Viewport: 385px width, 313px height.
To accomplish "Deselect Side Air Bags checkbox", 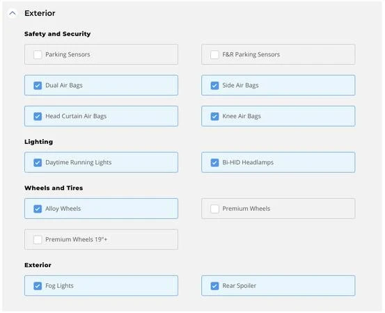I will 214,86.
